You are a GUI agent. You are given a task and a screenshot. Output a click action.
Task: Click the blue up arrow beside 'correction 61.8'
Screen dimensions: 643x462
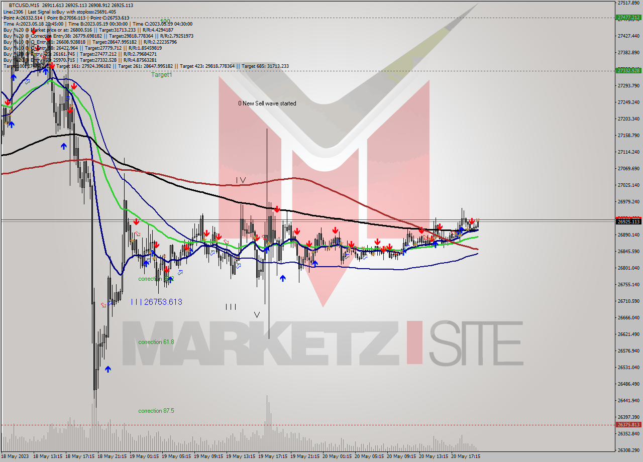(x=108, y=369)
